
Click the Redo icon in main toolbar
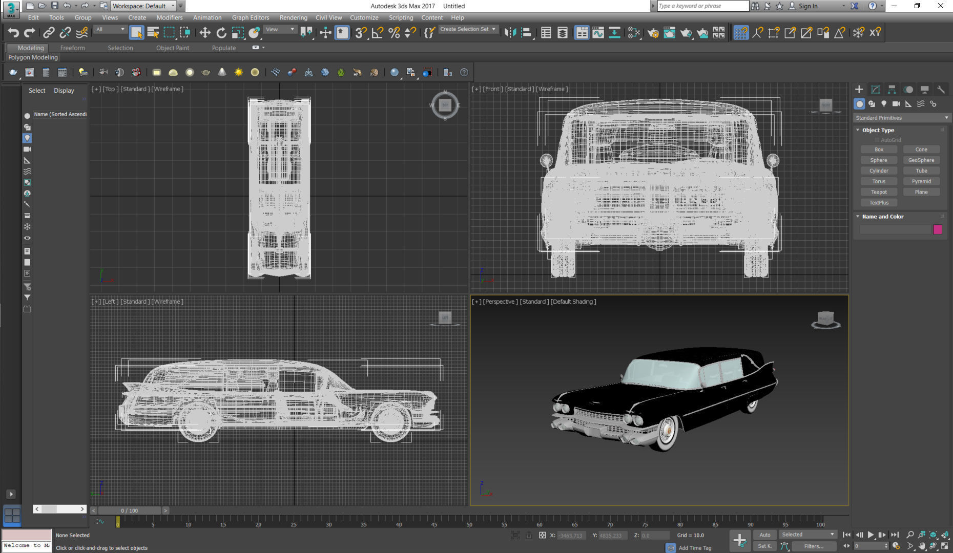click(x=30, y=33)
